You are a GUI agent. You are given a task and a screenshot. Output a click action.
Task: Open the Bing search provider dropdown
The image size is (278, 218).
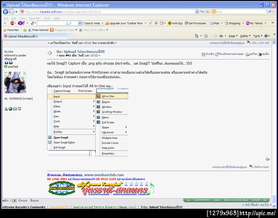(274, 12)
